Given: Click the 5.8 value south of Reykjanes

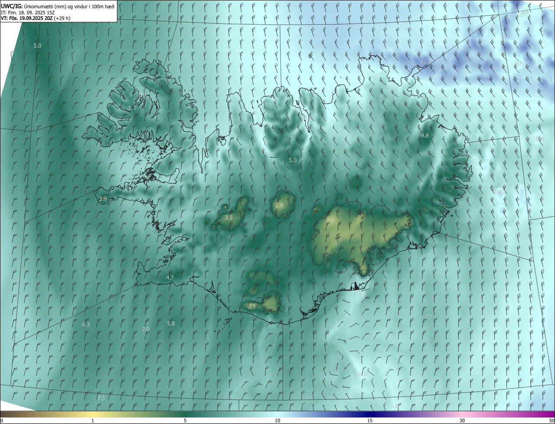Looking at the screenshot, I should pos(171,323).
